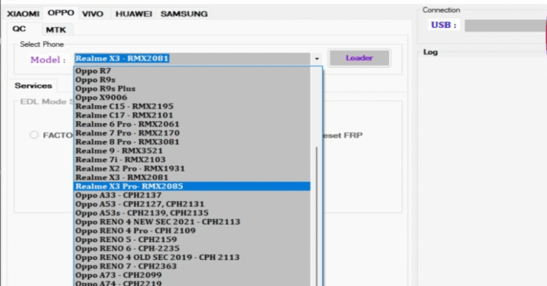The width and height of the screenshot is (547, 286).
Task: Select the QC chipset tab
Action: point(19,29)
